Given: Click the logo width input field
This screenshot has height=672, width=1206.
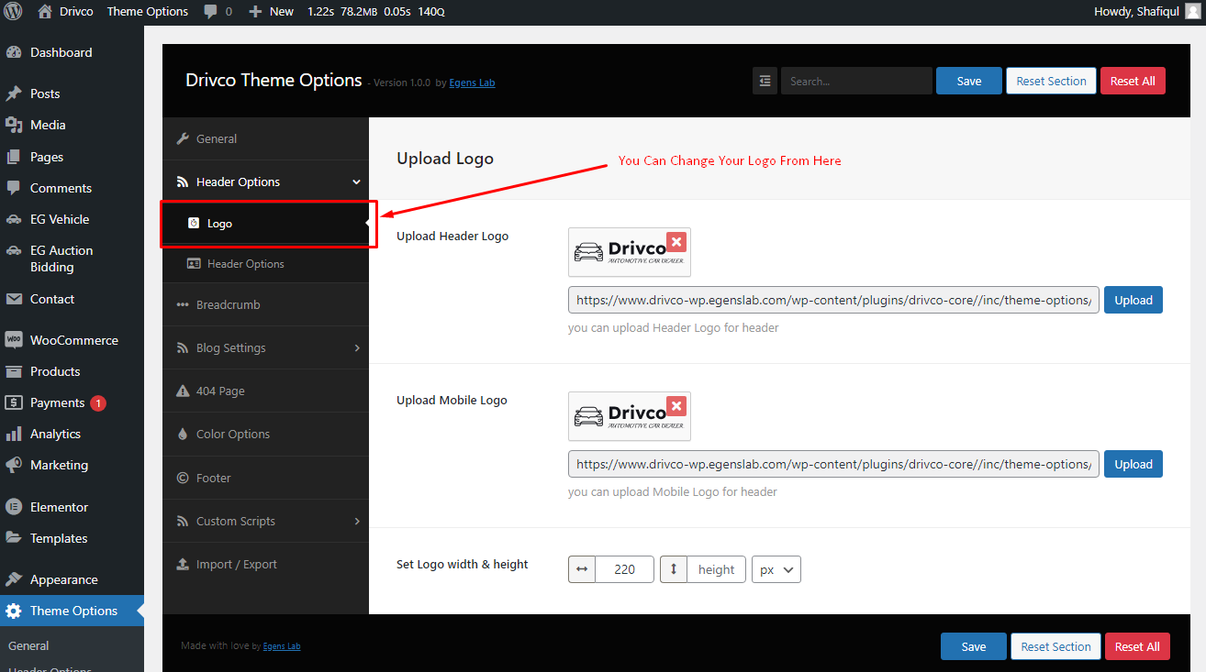Looking at the screenshot, I should [624, 569].
